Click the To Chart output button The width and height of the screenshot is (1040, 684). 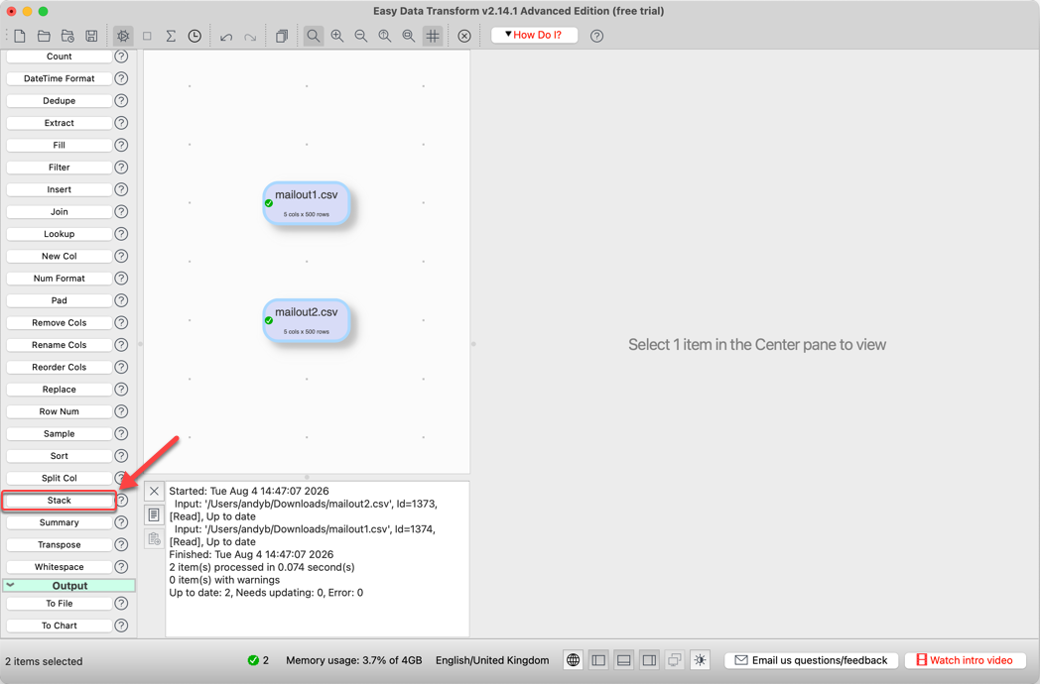click(x=59, y=626)
